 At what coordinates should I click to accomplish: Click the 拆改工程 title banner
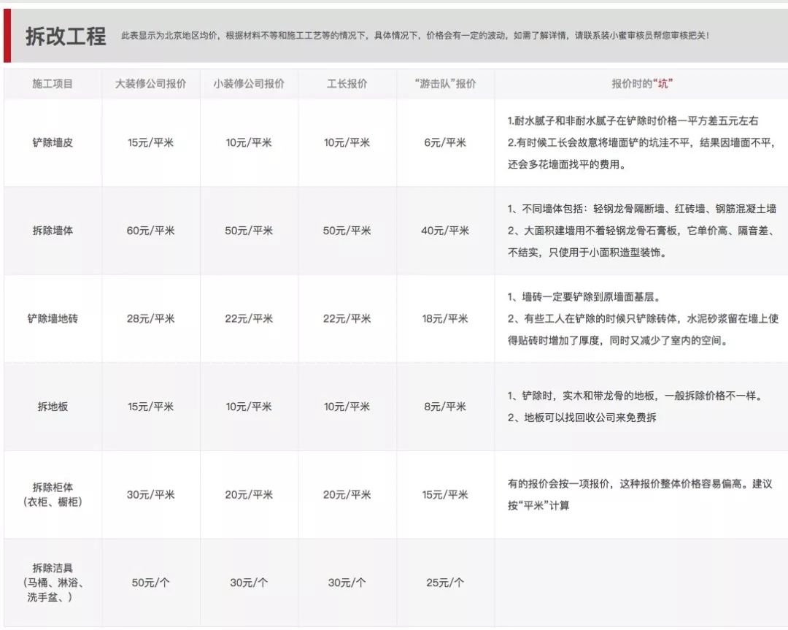click(x=64, y=33)
